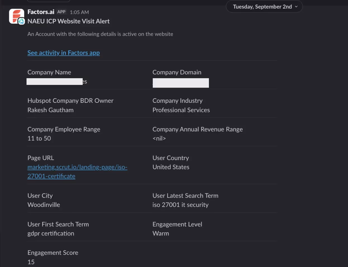Click the Company Industry label
The height and width of the screenshot is (267, 348).
[177, 101]
